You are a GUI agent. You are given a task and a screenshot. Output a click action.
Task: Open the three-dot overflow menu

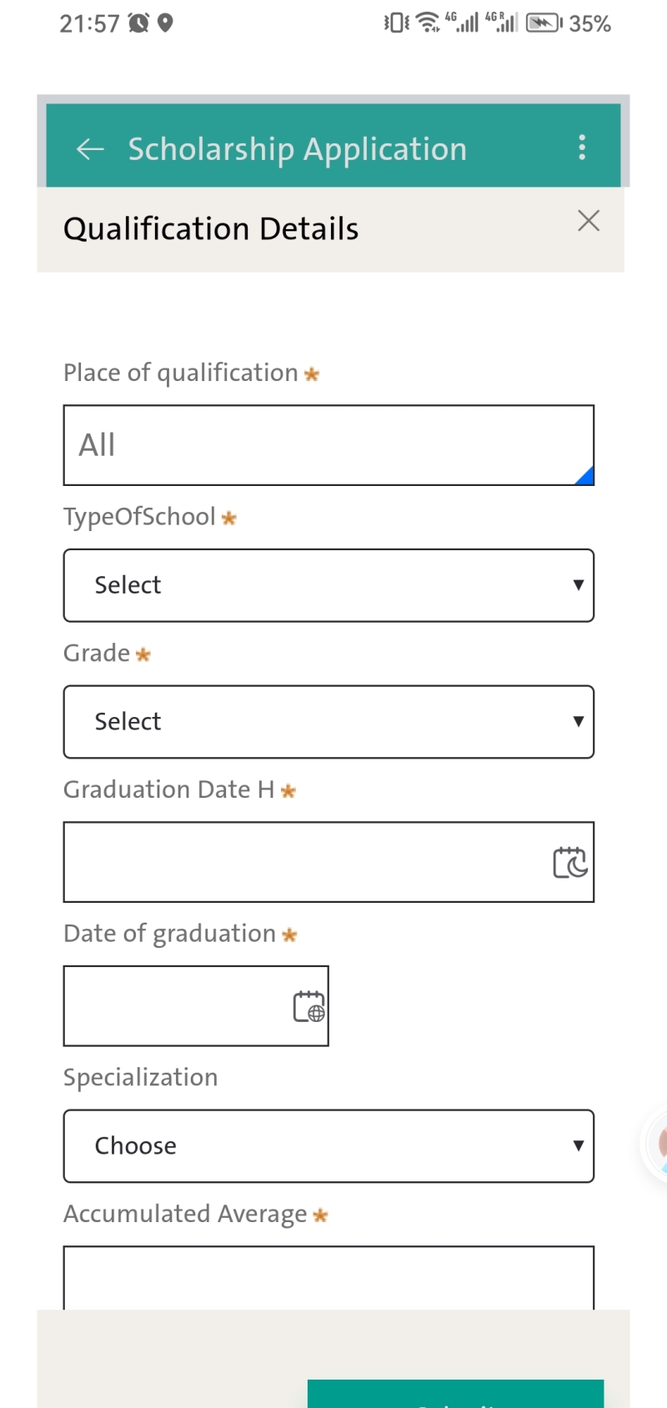[582, 148]
